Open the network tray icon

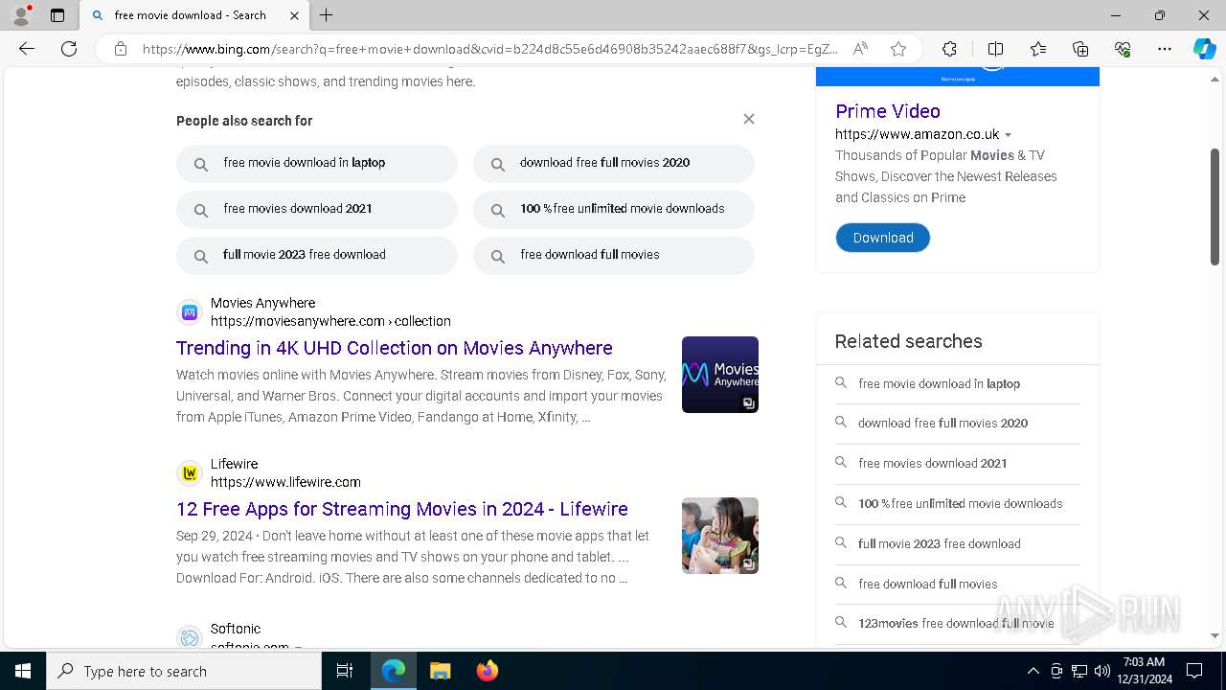[1079, 671]
